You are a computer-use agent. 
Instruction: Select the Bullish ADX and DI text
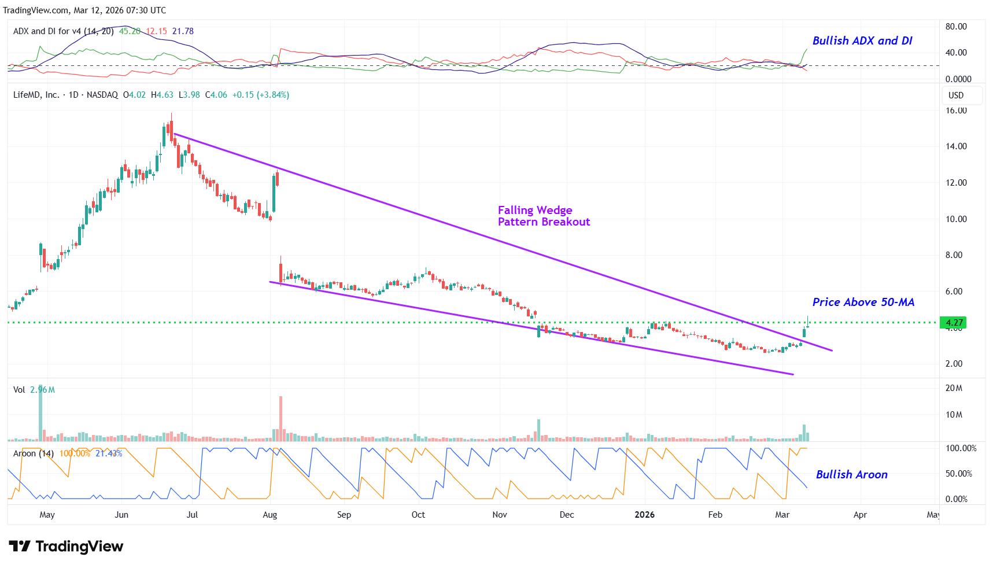862,40
